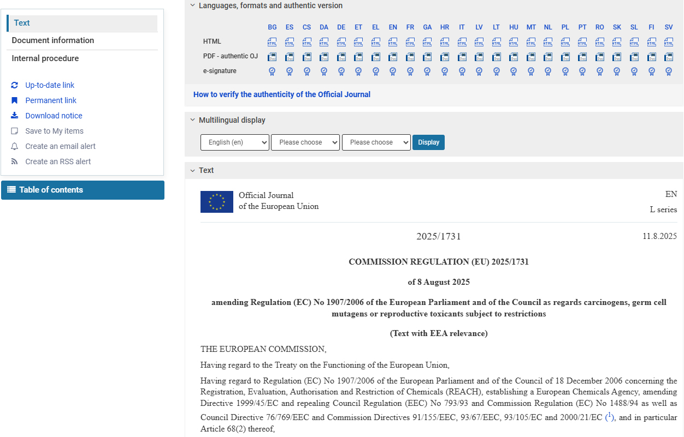The width and height of the screenshot is (684, 437).
Task: Open the French PDF authentic OJ icon
Action: tap(410, 57)
